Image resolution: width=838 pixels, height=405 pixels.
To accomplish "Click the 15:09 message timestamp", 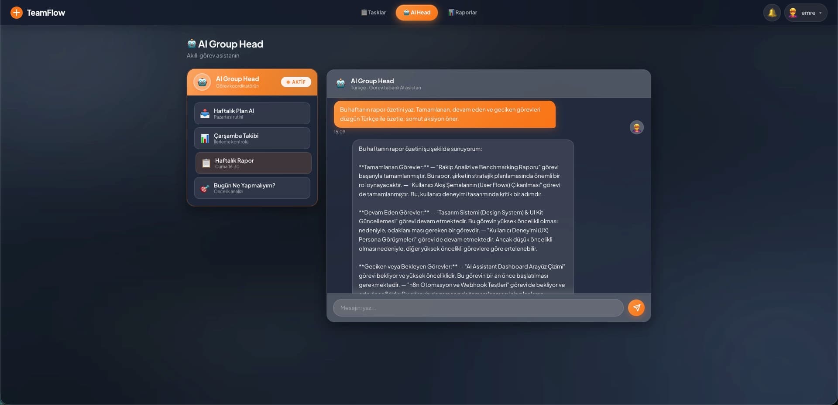I will click(340, 132).
